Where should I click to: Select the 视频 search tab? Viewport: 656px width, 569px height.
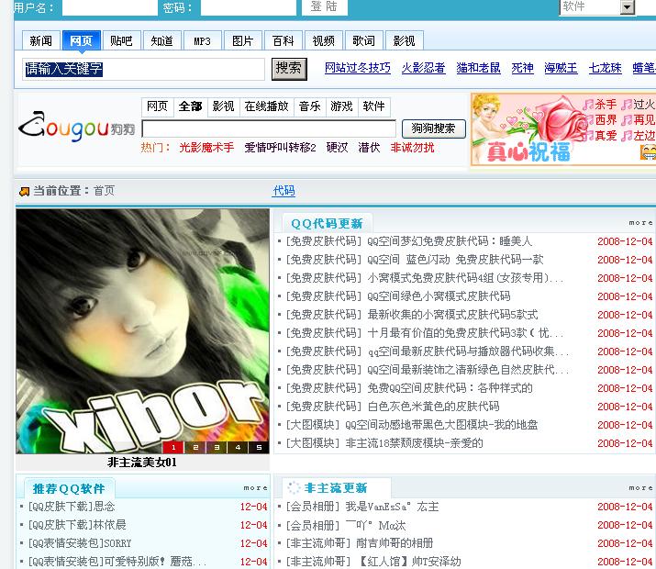click(x=323, y=40)
